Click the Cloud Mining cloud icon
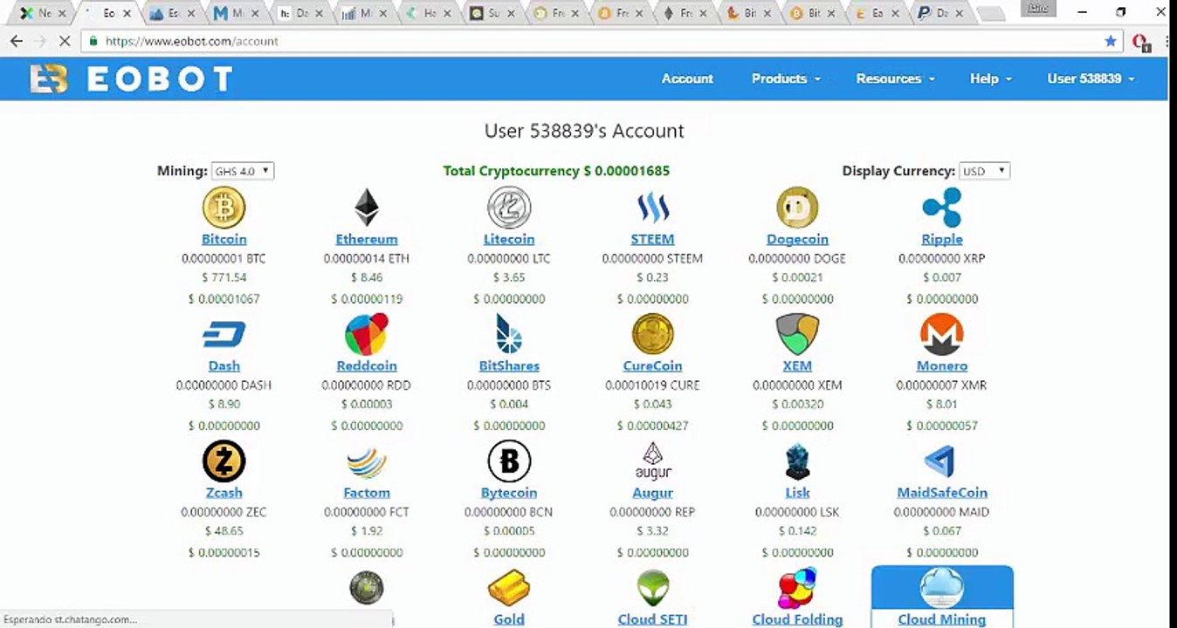This screenshot has width=1177, height=628. (941, 589)
